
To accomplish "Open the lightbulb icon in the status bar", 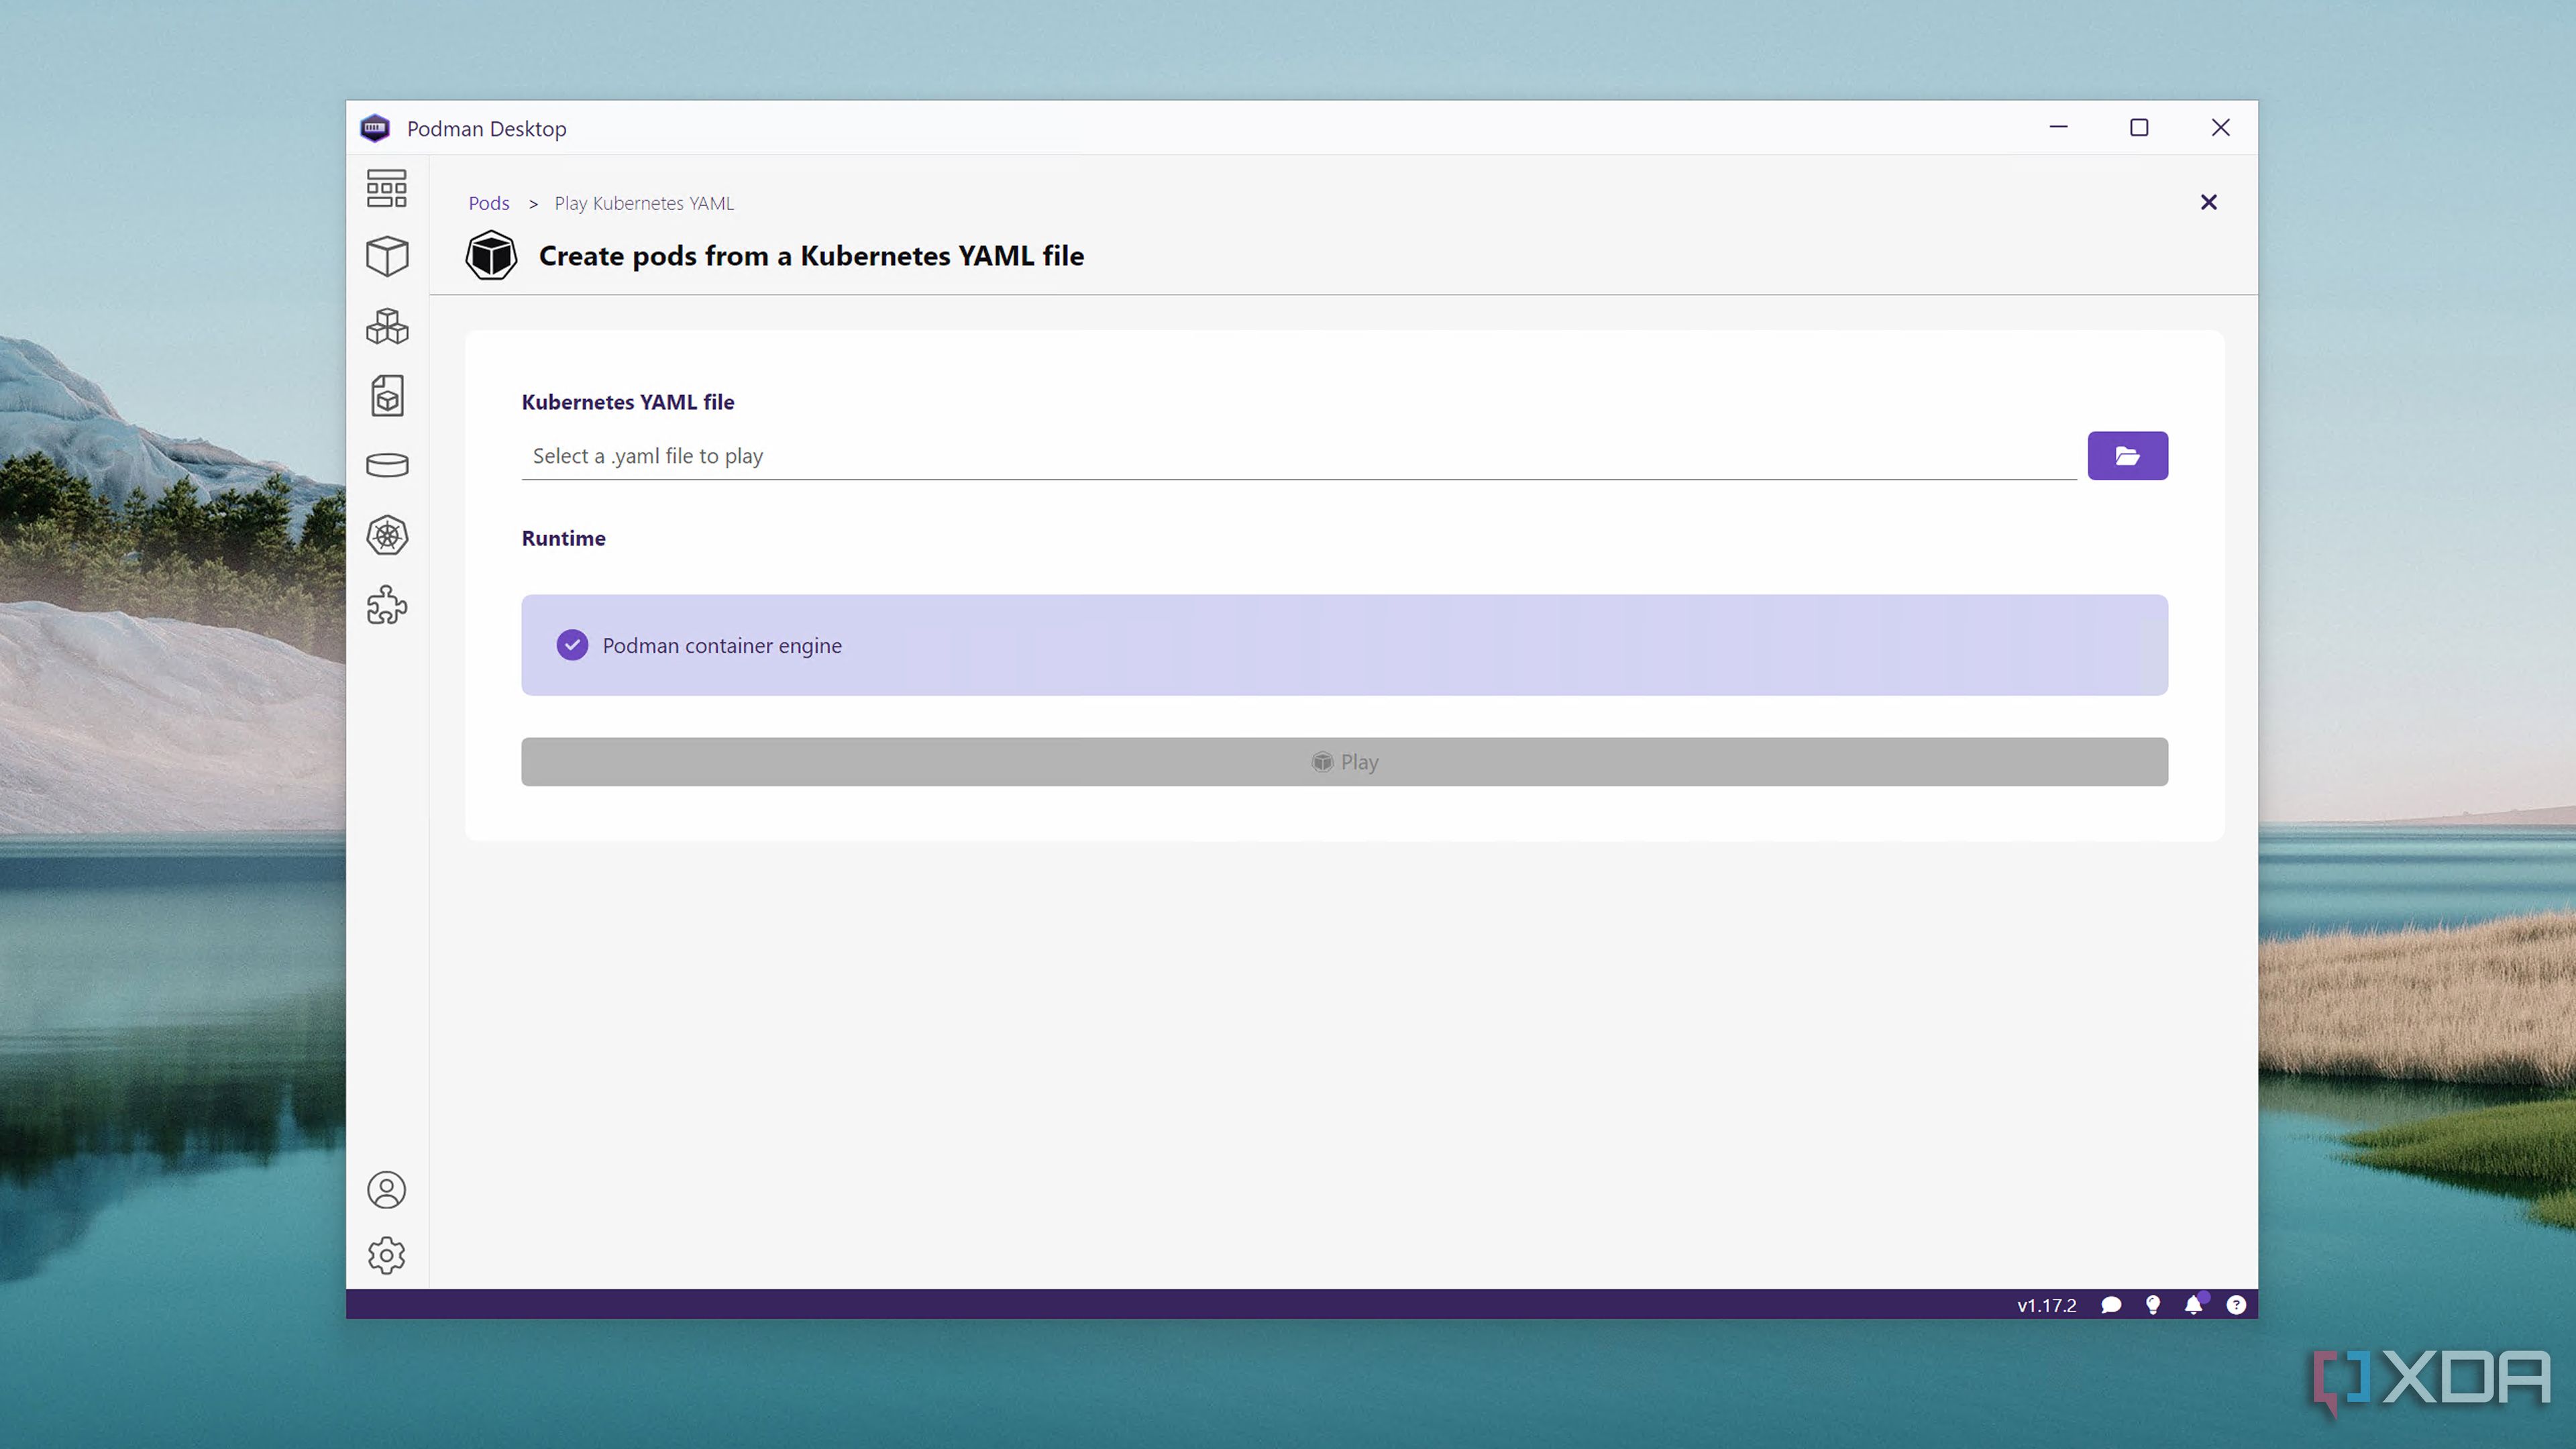I will tap(2153, 1305).
